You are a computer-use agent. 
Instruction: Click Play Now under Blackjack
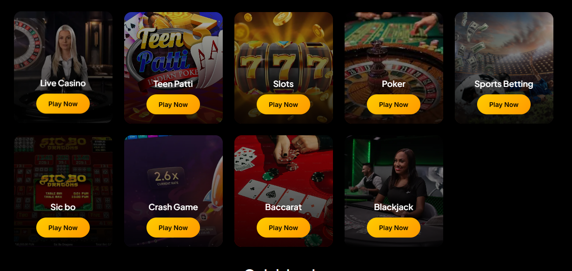coord(393,228)
